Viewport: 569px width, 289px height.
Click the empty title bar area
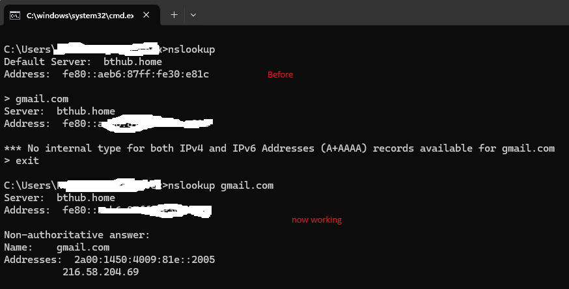point(378,13)
